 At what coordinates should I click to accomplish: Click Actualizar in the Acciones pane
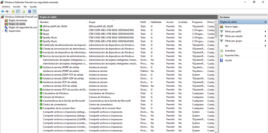click(230, 51)
